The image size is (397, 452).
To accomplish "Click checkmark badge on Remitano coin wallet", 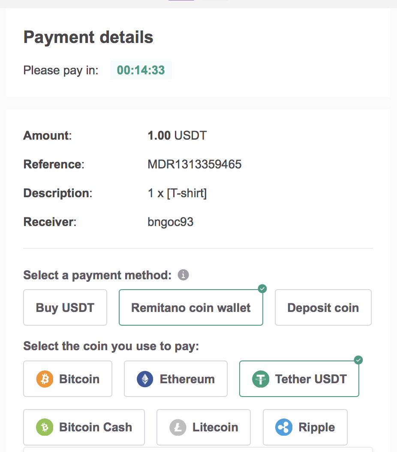I will coord(263,289).
